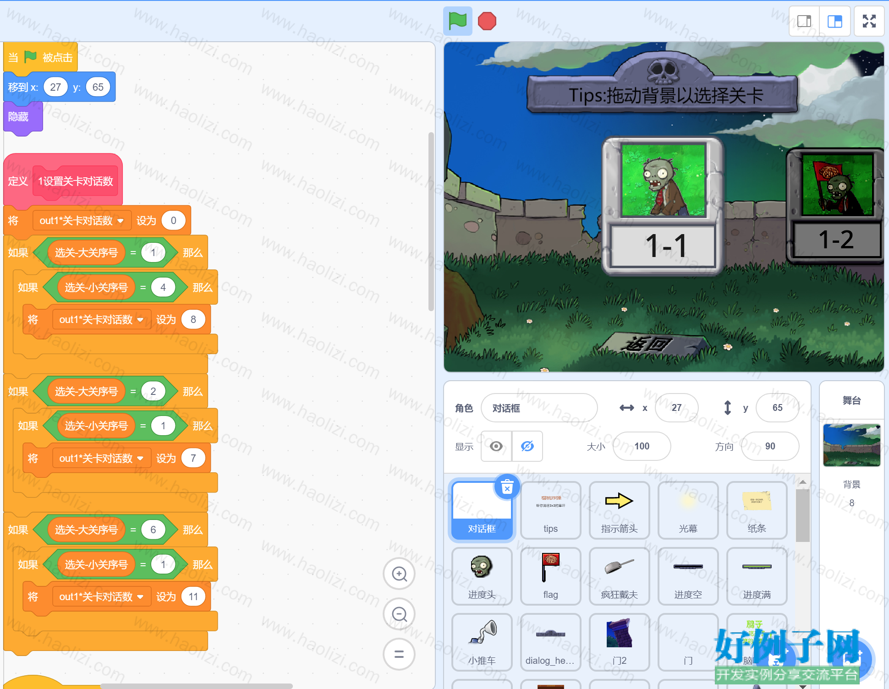Click the value 8 in the 设为 block
This screenshot has height=689, width=889.
pyautogui.click(x=193, y=320)
